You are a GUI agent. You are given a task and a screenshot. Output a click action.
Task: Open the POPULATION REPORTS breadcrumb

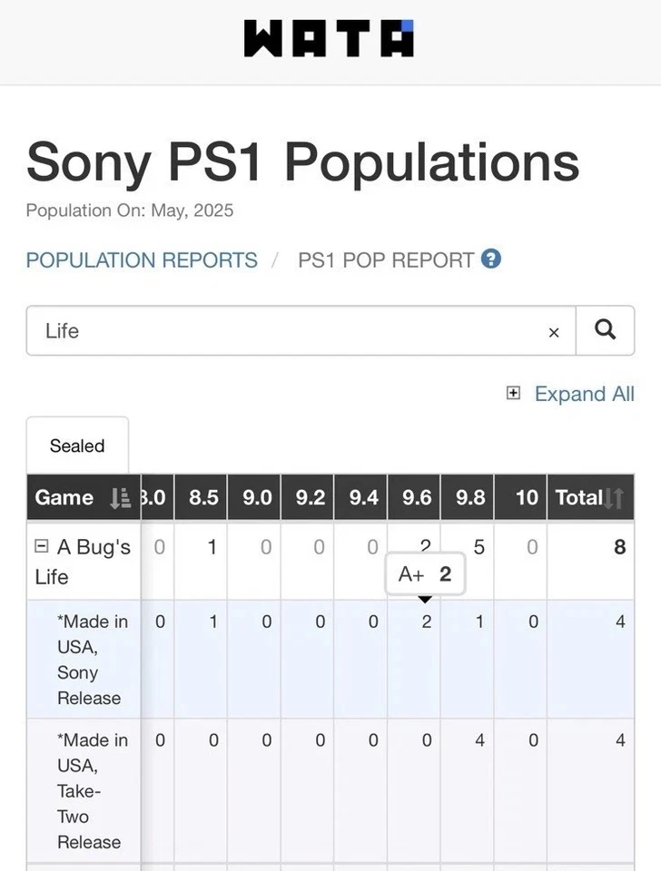click(x=141, y=259)
